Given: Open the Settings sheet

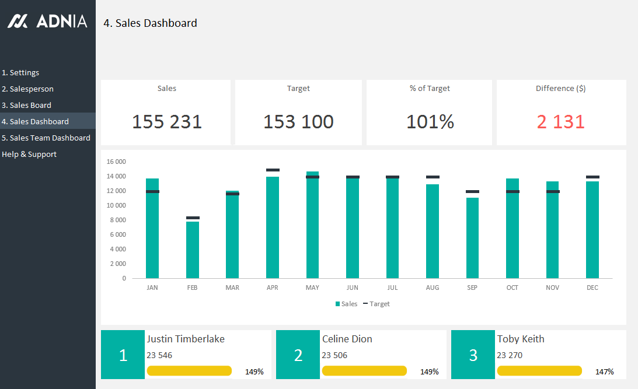Looking at the screenshot, I should 20,73.
